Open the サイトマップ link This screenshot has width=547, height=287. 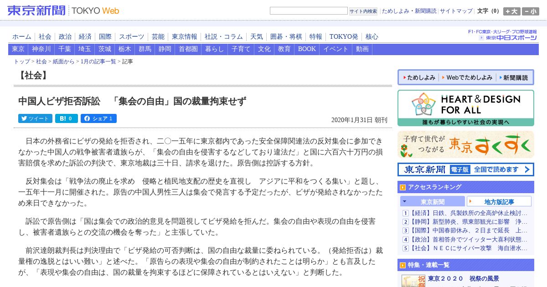(456, 11)
